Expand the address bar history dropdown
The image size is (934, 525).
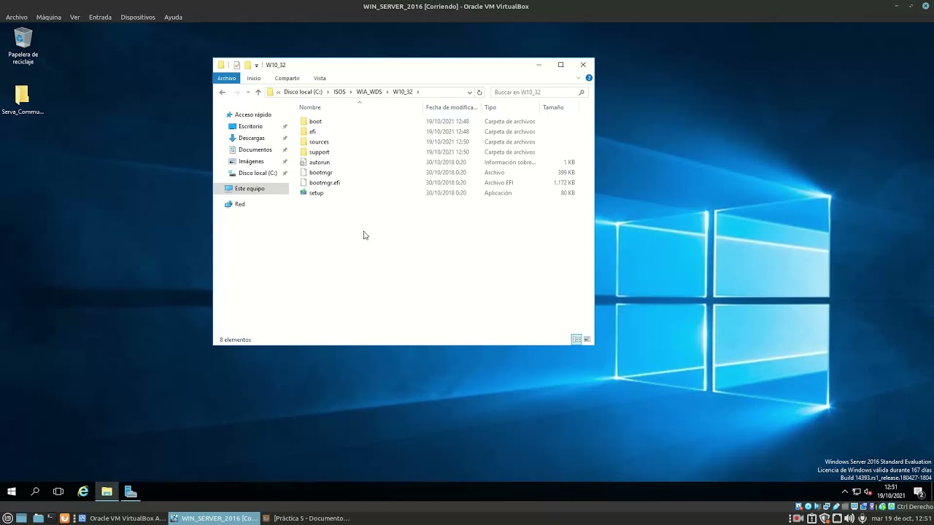(469, 93)
